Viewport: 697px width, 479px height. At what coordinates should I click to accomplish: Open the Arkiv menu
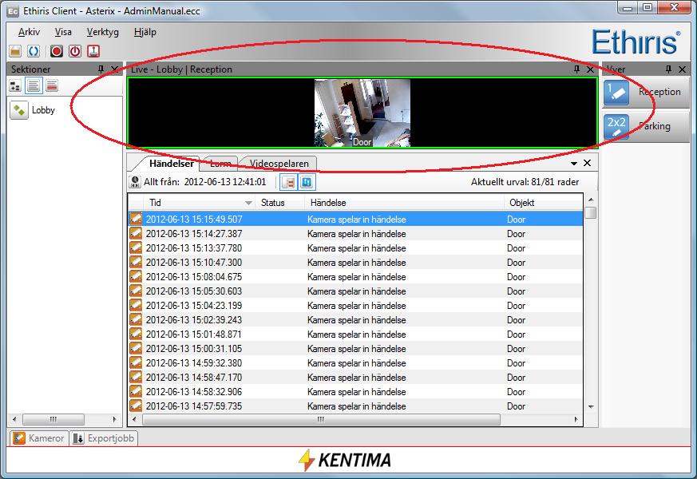29,32
